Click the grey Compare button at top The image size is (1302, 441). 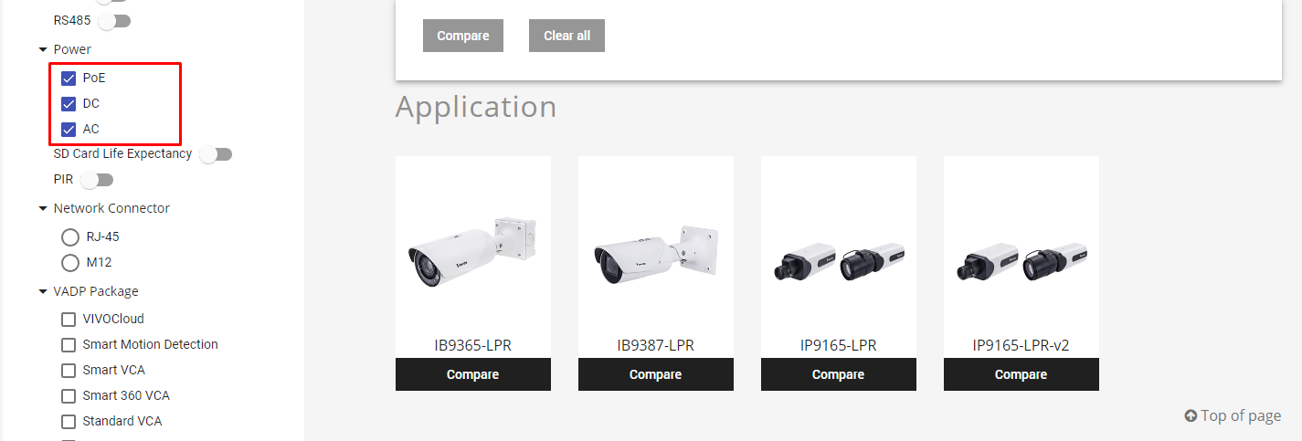pyautogui.click(x=463, y=36)
